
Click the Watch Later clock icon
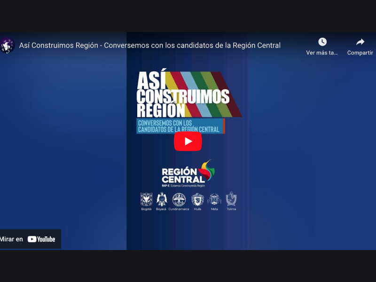click(x=322, y=42)
